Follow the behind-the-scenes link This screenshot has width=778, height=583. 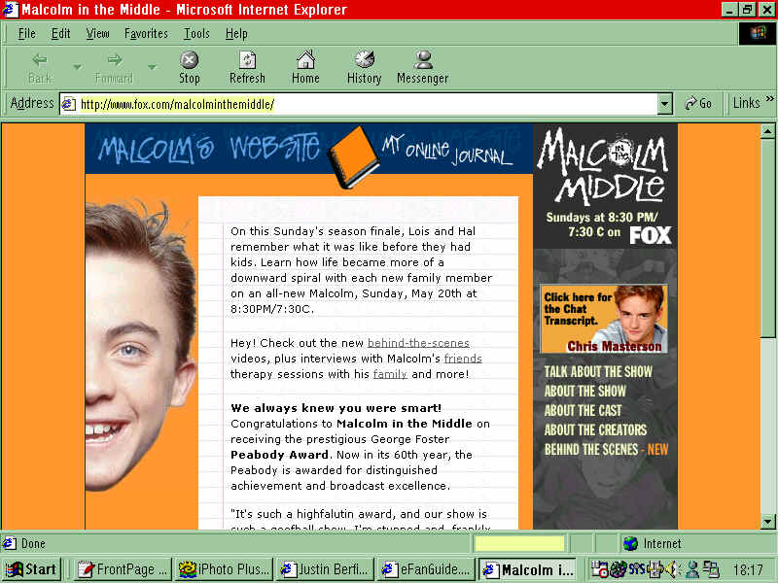click(418, 343)
